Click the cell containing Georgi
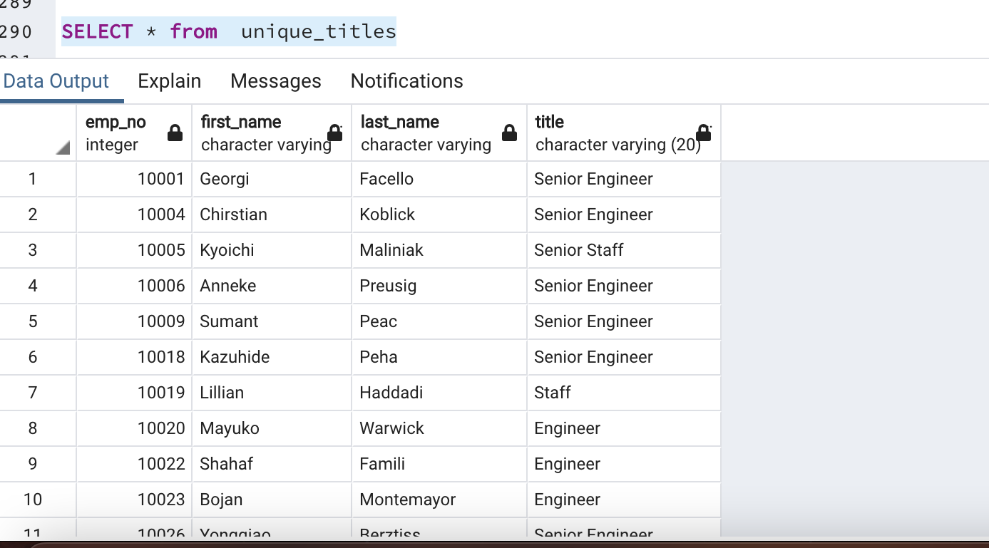This screenshot has width=989, height=548. [271, 179]
